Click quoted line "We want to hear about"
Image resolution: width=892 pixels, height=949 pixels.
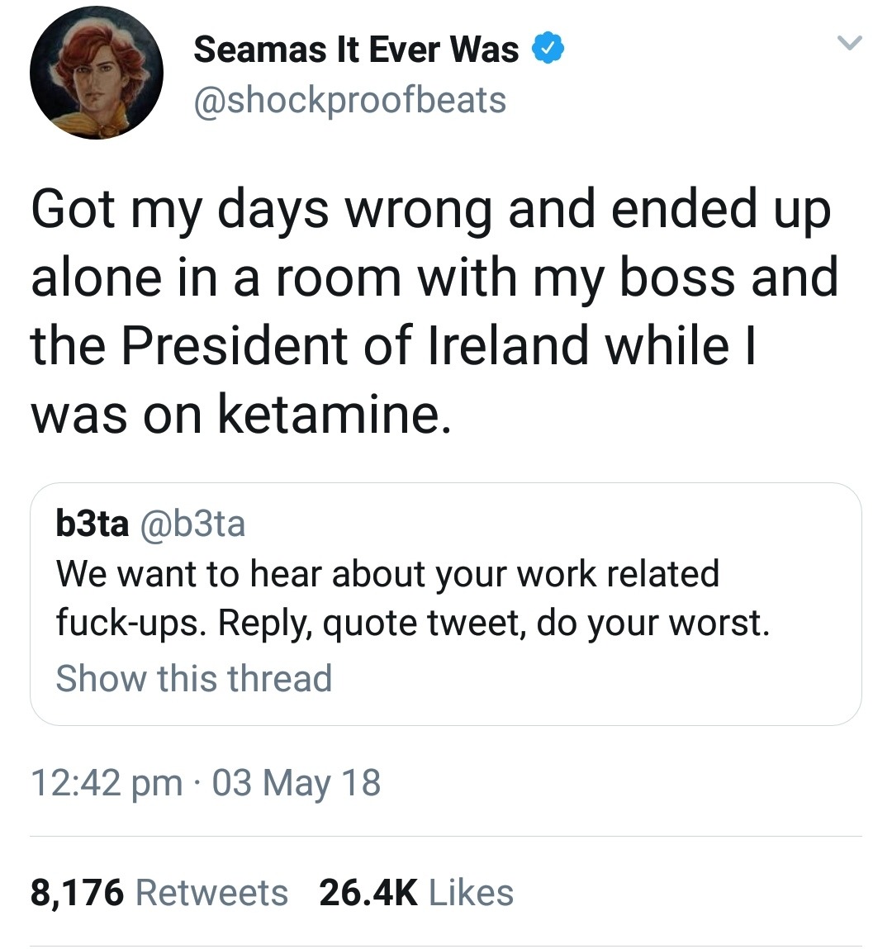click(387, 573)
